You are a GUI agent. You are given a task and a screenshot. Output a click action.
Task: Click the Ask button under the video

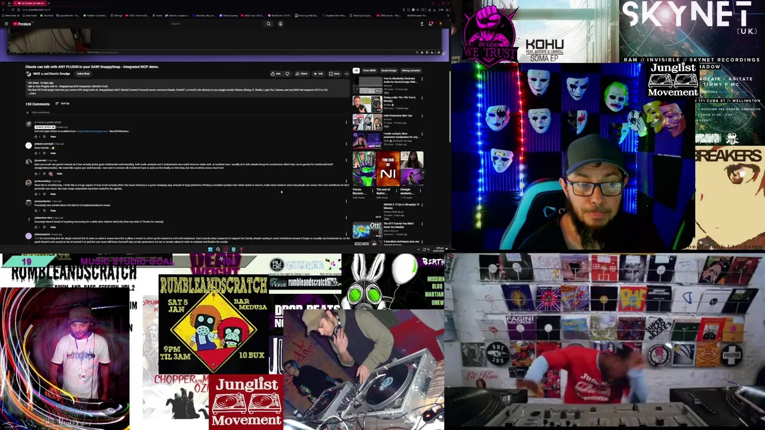(x=319, y=73)
